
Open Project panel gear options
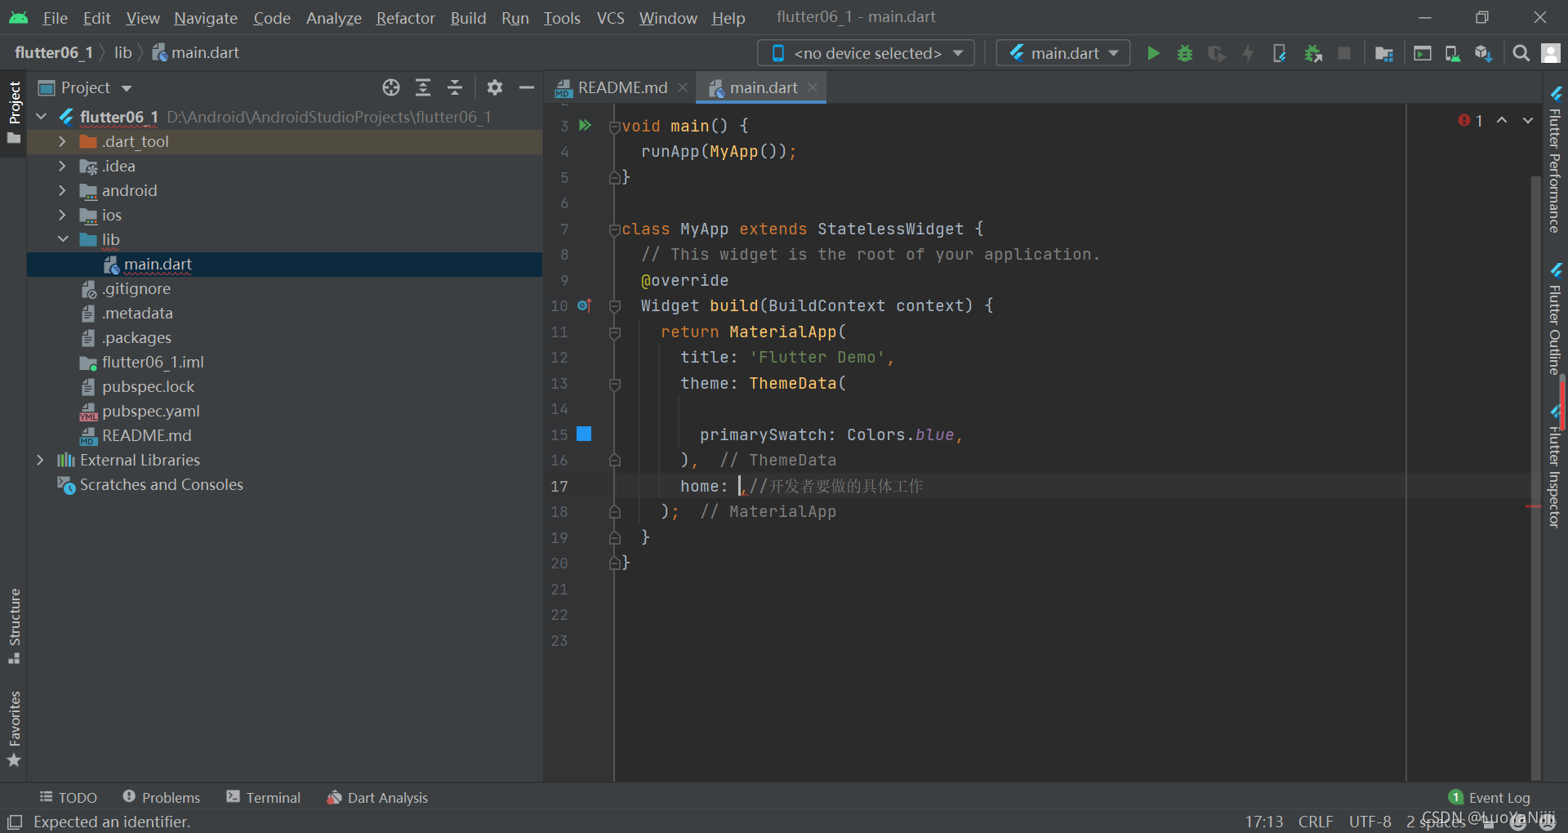point(495,87)
